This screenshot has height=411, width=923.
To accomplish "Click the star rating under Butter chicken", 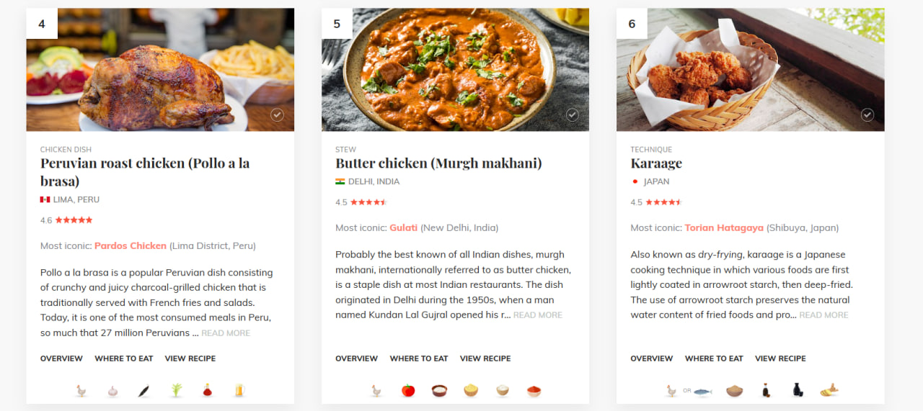I will 369,202.
